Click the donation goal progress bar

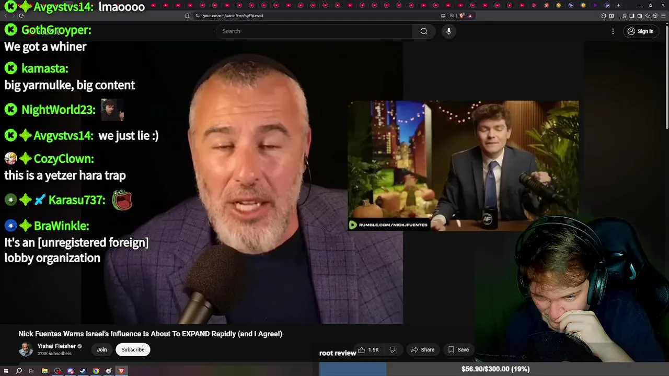[x=494, y=369]
